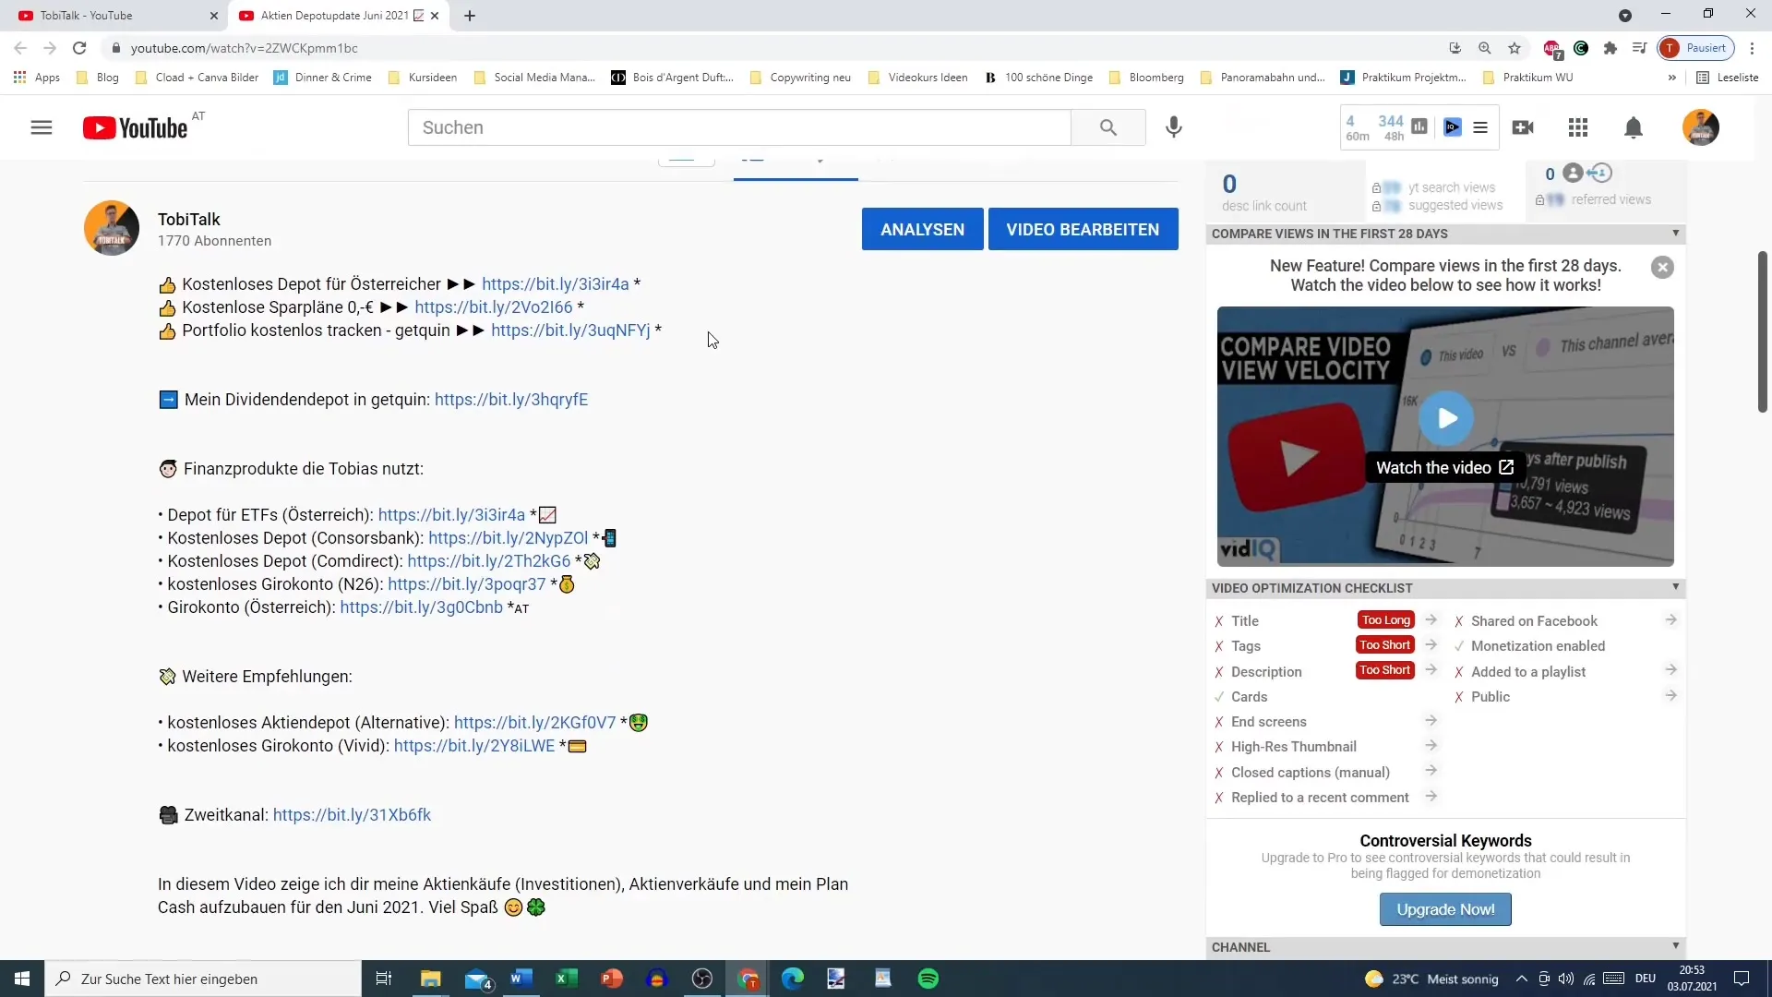Click the TobiTalk channel avatar

coord(112,228)
